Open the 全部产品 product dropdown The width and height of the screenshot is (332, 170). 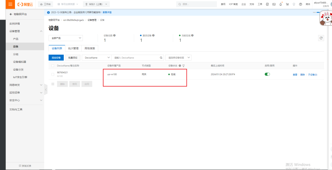pos(65,38)
